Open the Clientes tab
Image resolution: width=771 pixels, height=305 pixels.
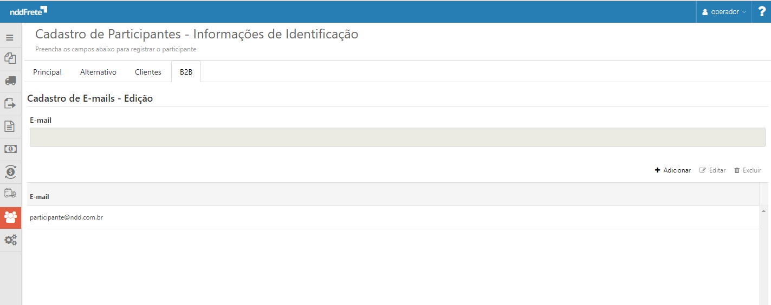tap(148, 72)
